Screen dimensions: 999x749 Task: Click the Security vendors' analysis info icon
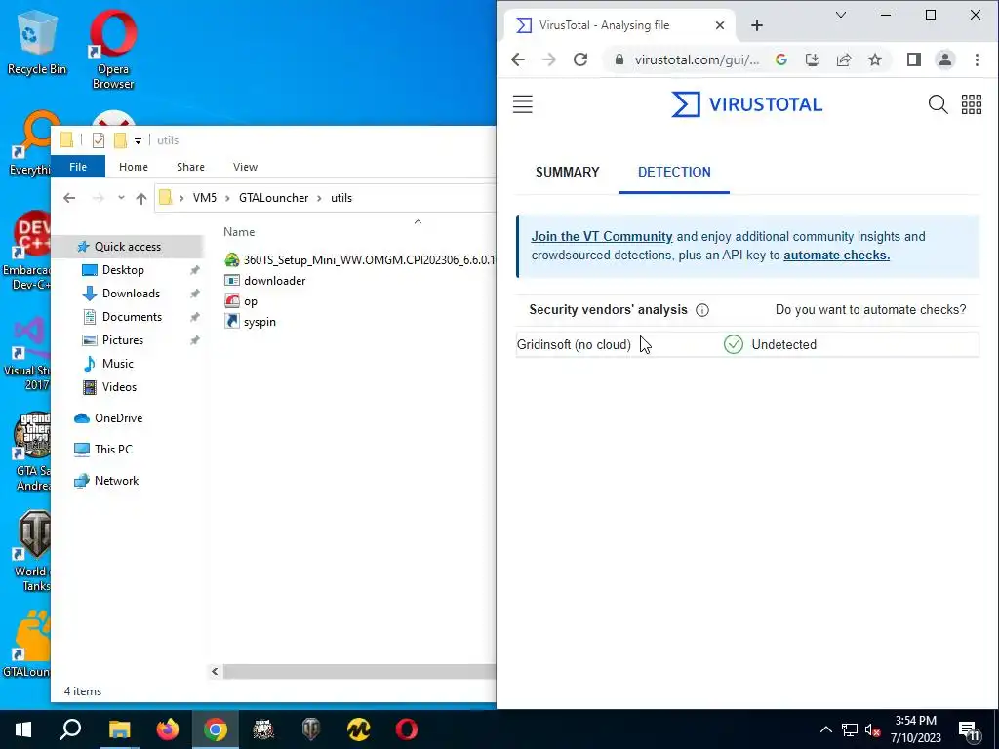[702, 310]
